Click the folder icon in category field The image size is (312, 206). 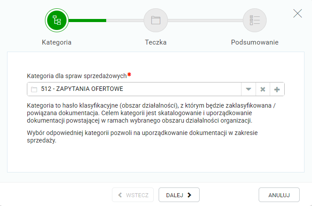(34, 90)
